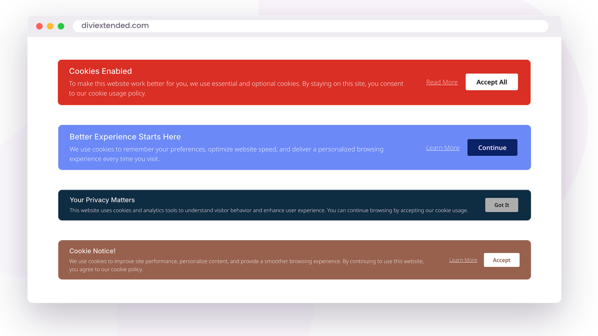Select the Cookie Notice! heading
The image size is (598, 336).
(92, 251)
